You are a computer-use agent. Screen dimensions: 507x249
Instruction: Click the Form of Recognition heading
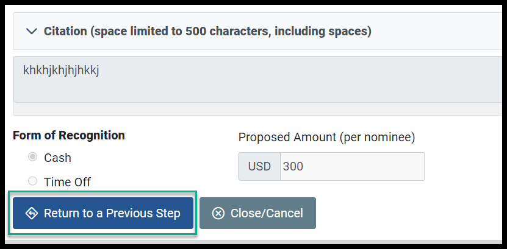click(x=69, y=135)
